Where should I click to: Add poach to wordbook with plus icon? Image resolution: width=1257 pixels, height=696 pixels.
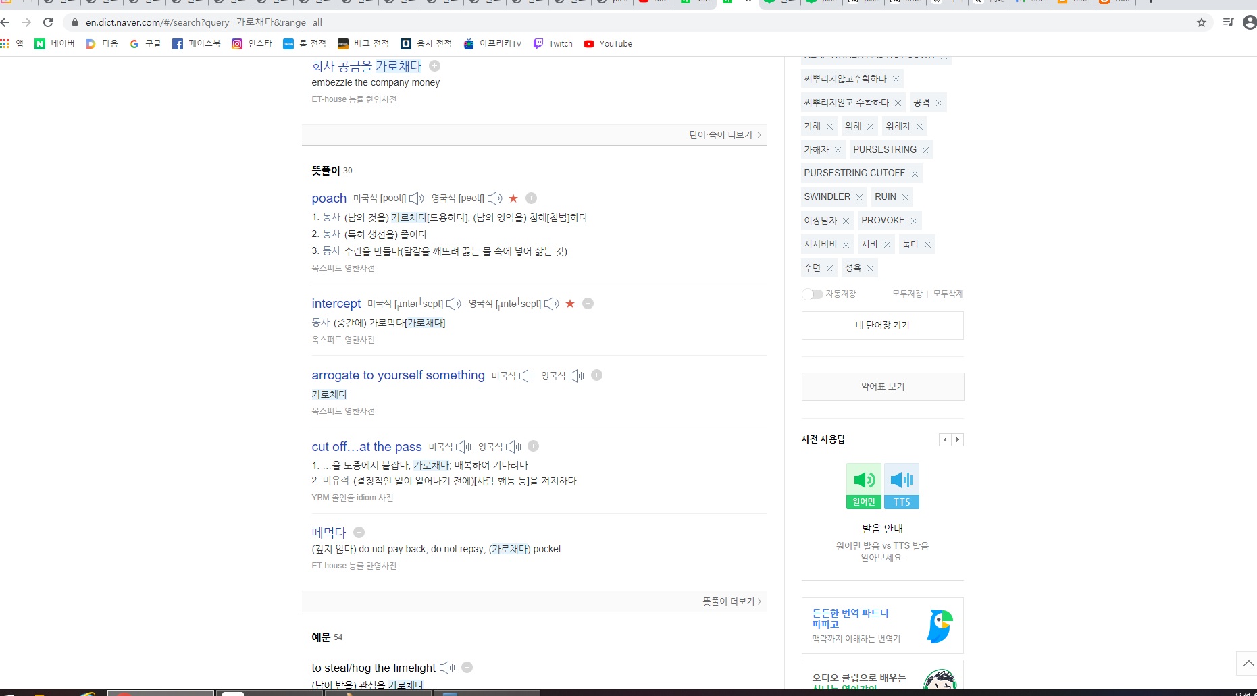531,198
